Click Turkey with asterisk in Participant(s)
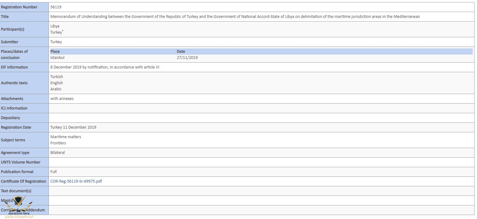The image size is (477, 219). tap(57, 32)
